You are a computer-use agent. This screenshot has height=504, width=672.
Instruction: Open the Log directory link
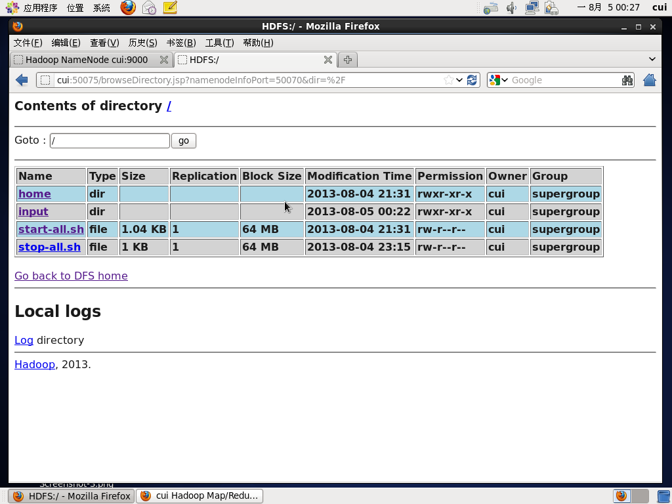coord(24,340)
